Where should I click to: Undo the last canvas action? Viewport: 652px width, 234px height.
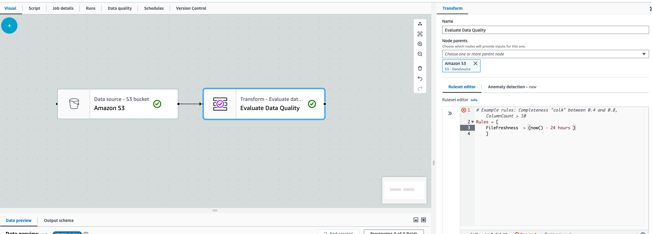click(x=420, y=78)
